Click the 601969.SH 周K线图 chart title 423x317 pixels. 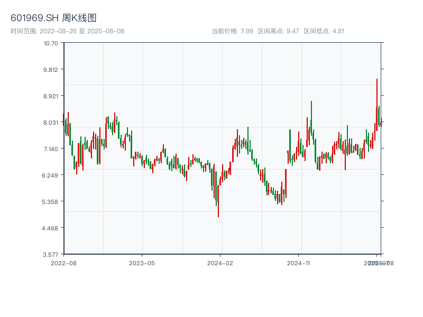(53, 18)
